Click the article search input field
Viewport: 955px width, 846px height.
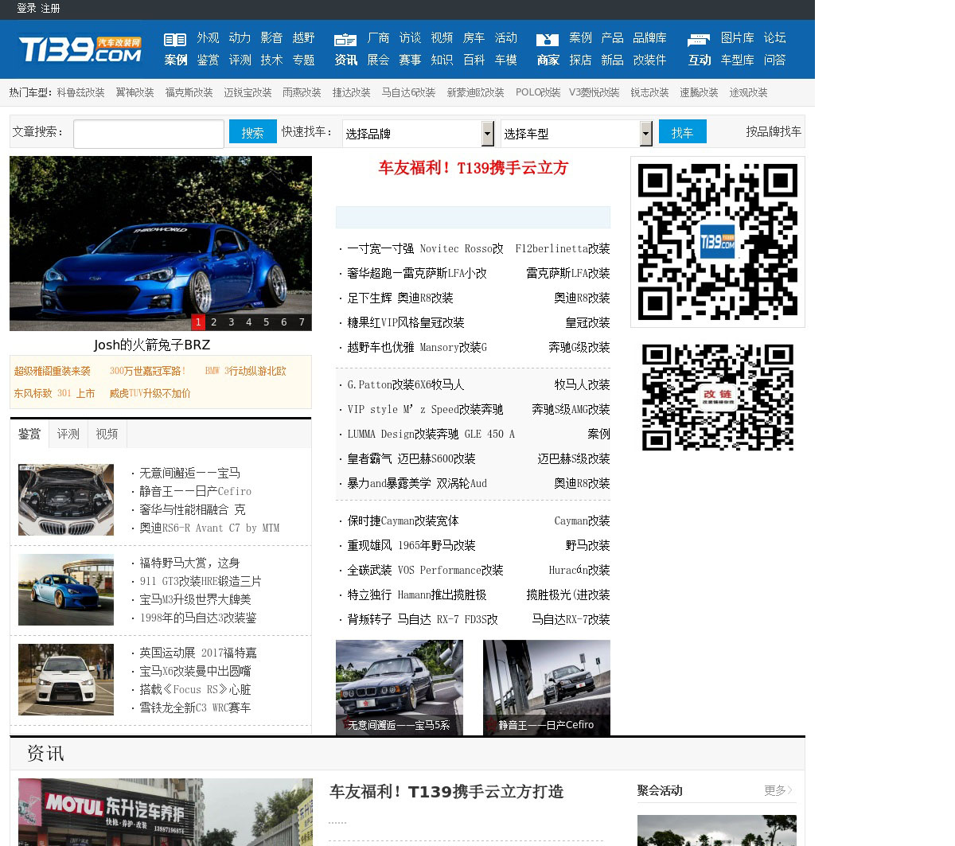tap(149, 134)
